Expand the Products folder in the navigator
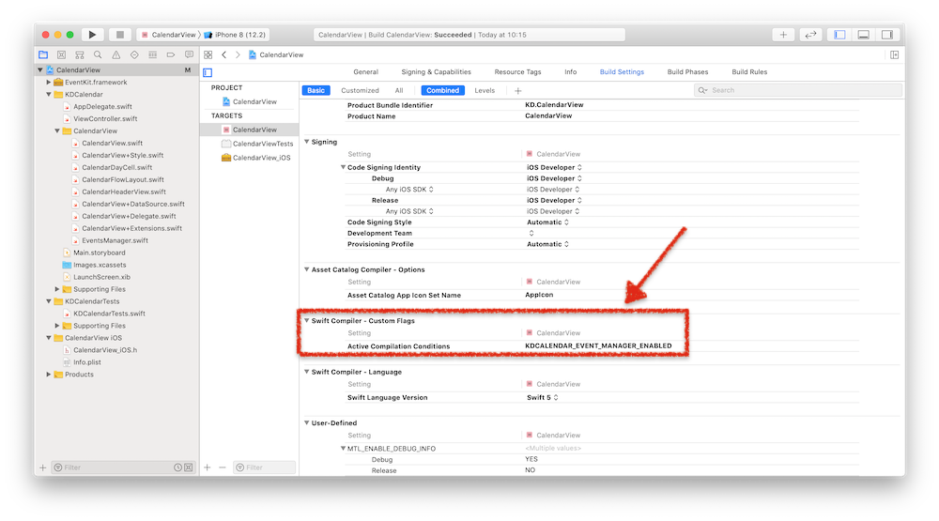 point(49,375)
